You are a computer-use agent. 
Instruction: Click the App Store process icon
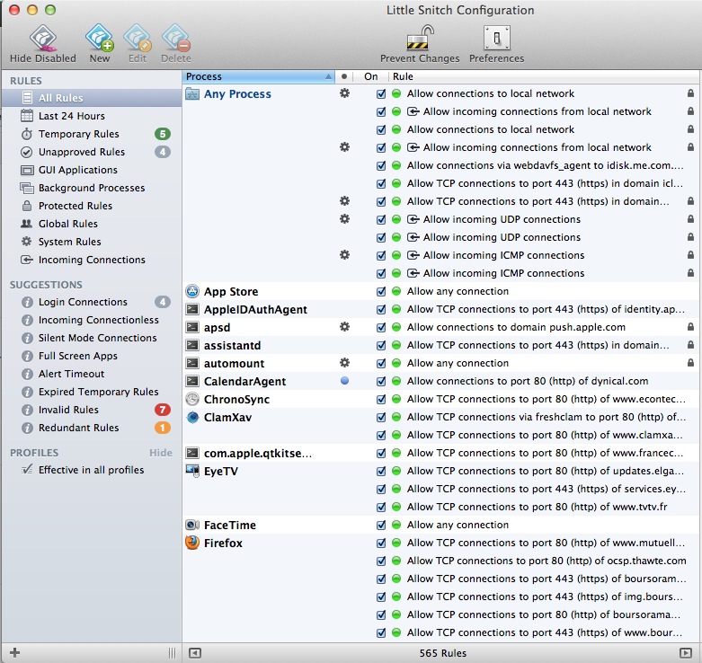pos(192,291)
